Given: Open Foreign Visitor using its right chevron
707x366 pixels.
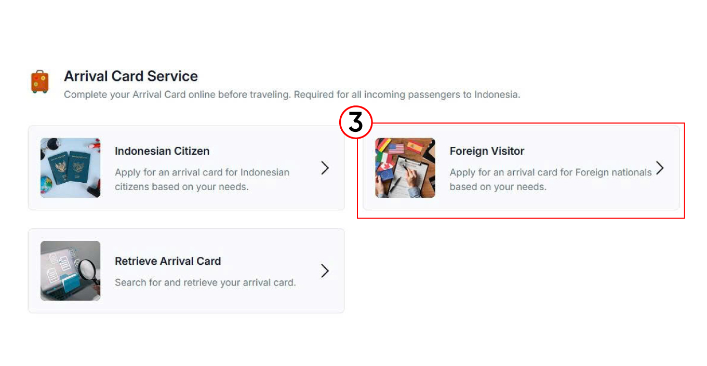Looking at the screenshot, I should [x=660, y=168].
